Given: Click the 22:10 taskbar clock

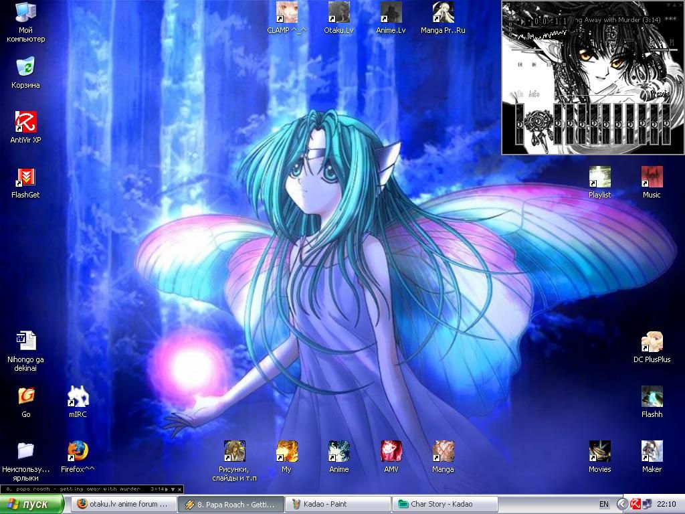Looking at the screenshot, I should 666,504.
